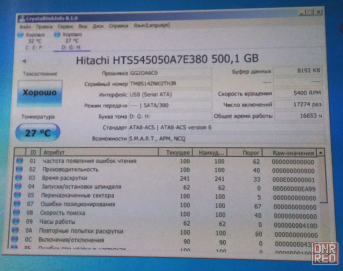This screenshot has height=271, width=343.
Task: Click the CrystalDiskInfo title bar app icon
Action: [21, 18]
